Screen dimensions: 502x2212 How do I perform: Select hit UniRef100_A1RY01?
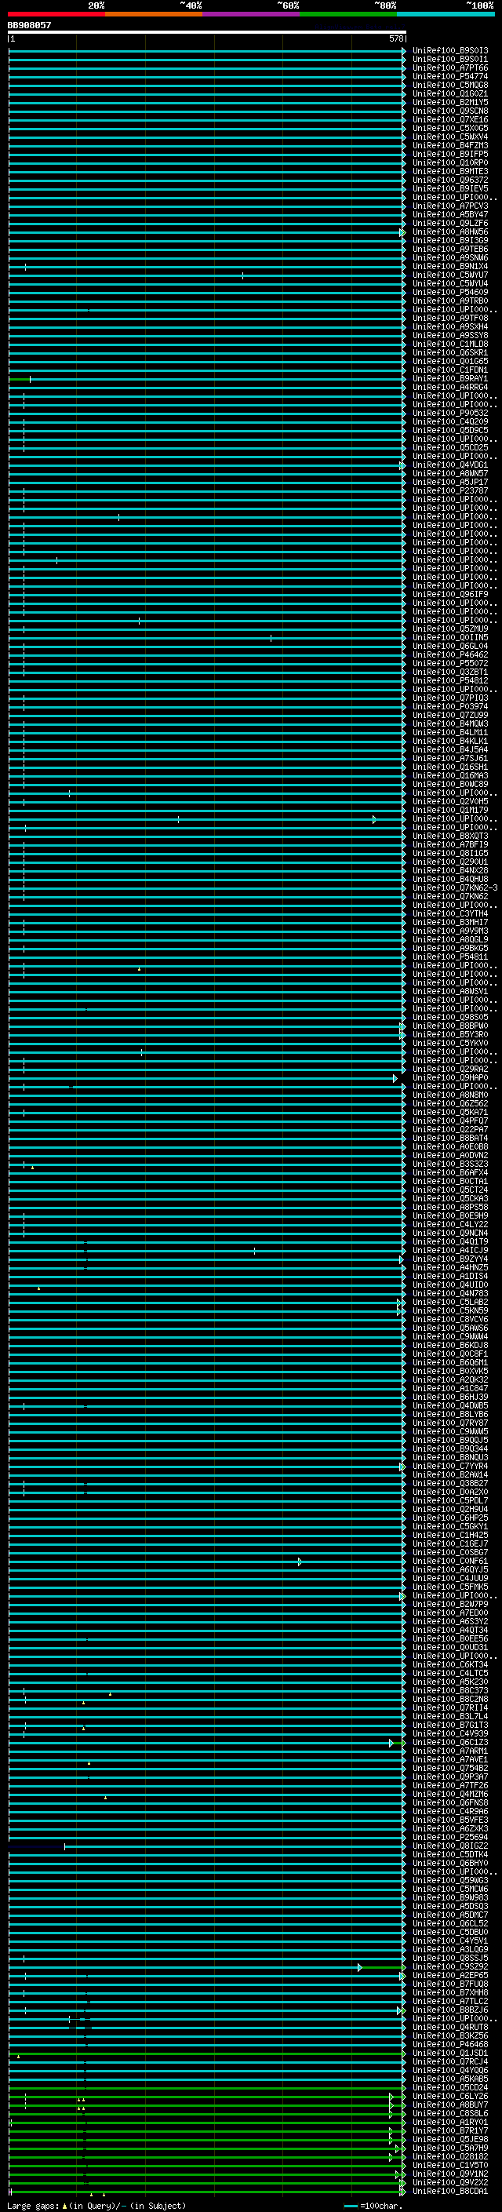(449, 2122)
